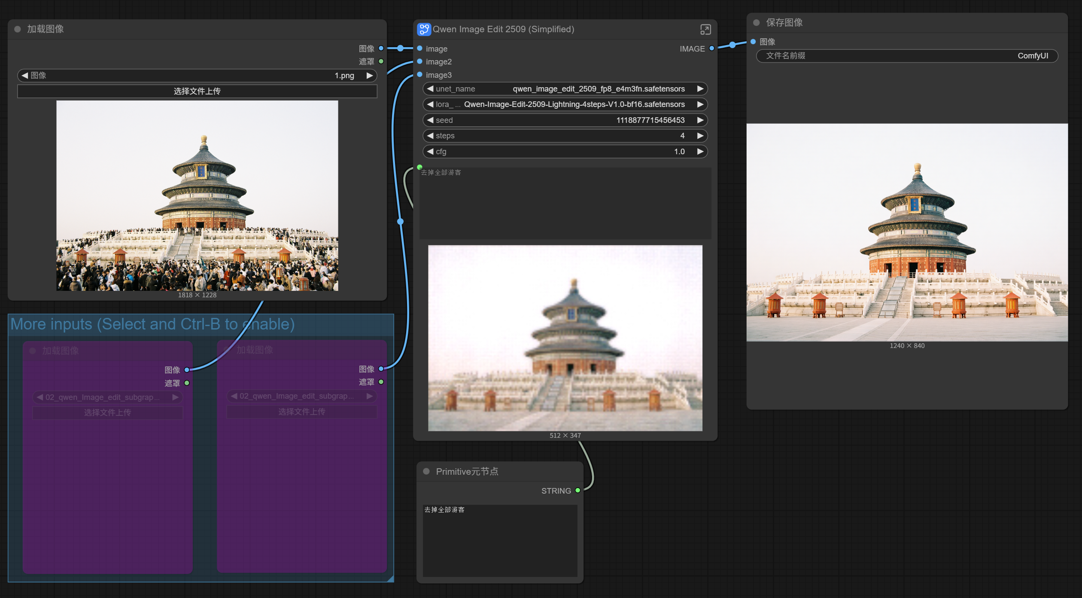Toggle collapse dot on Primitive元节点
The height and width of the screenshot is (598, 1082).
pyautogui.click(x=426, y=471)
